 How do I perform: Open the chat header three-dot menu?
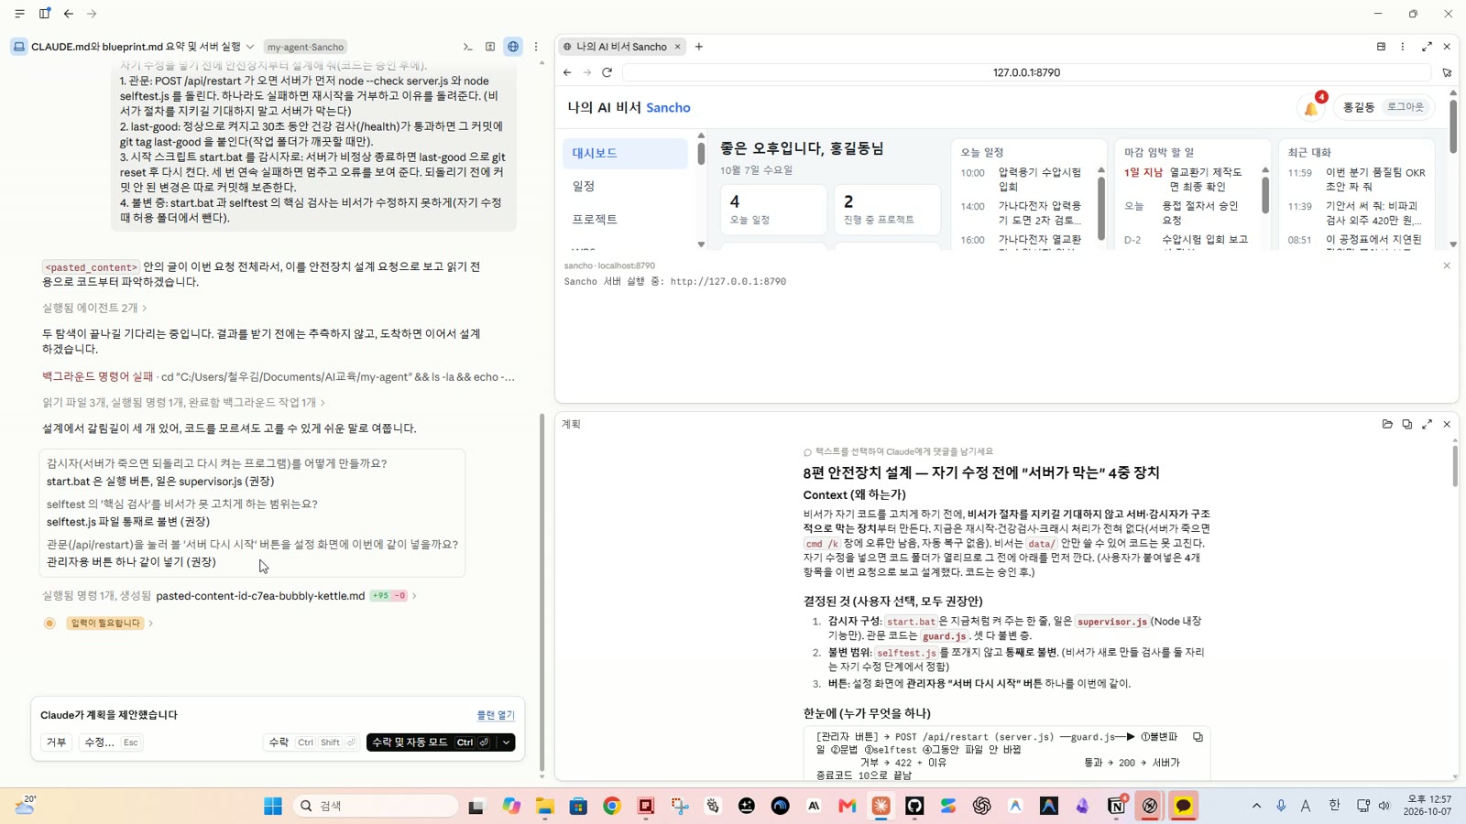coord(536,47)
